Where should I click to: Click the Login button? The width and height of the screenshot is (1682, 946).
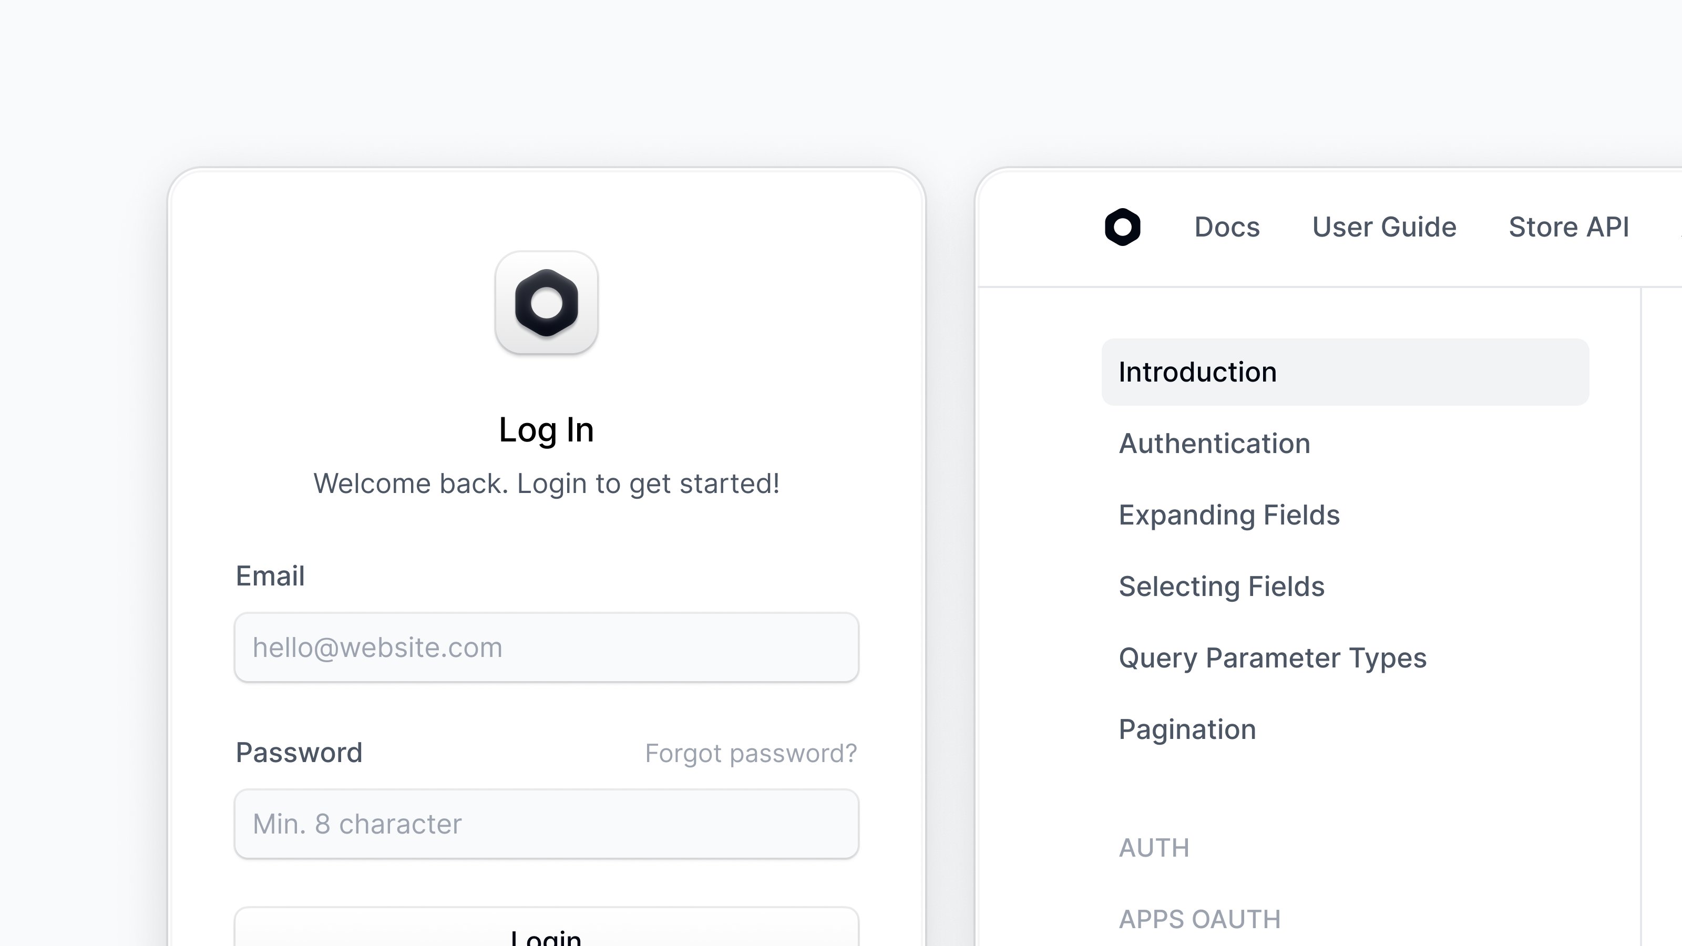point(547,927)
